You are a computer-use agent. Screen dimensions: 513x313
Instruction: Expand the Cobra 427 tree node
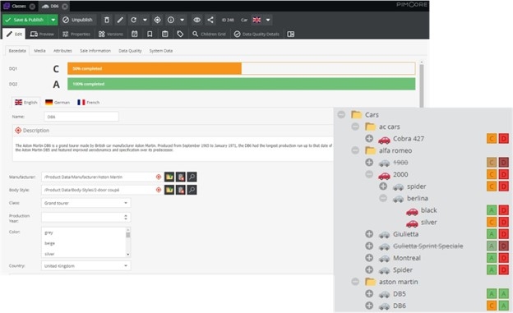(x=369, y=138)
